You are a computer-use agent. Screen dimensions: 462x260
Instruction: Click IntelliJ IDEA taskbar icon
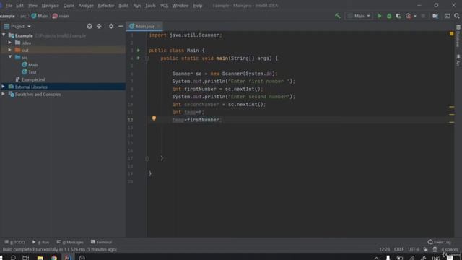68,258
